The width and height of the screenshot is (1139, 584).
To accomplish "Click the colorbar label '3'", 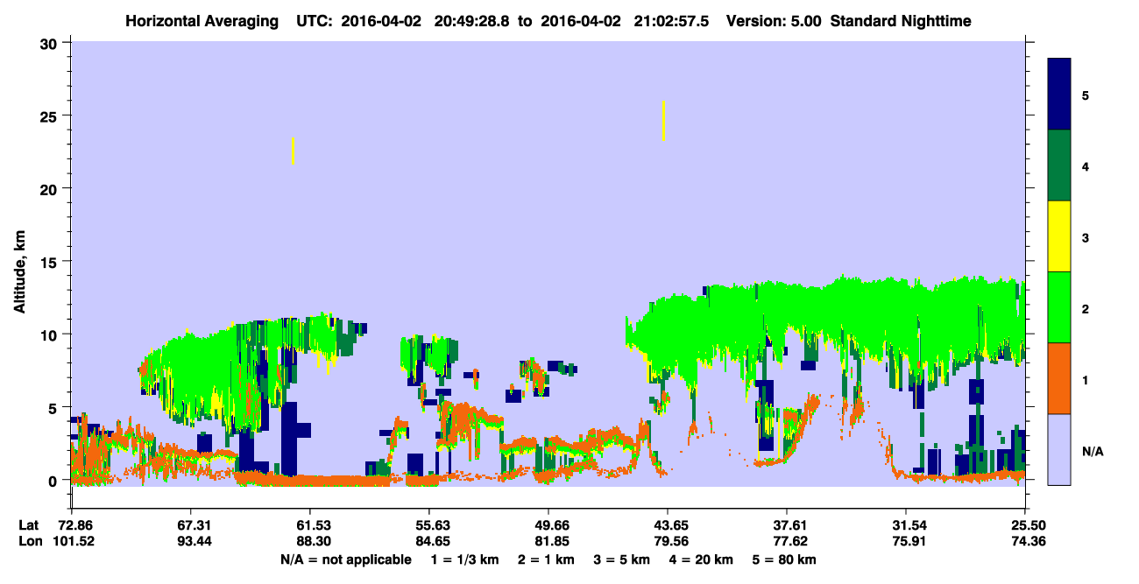I will coord(1086,237).
